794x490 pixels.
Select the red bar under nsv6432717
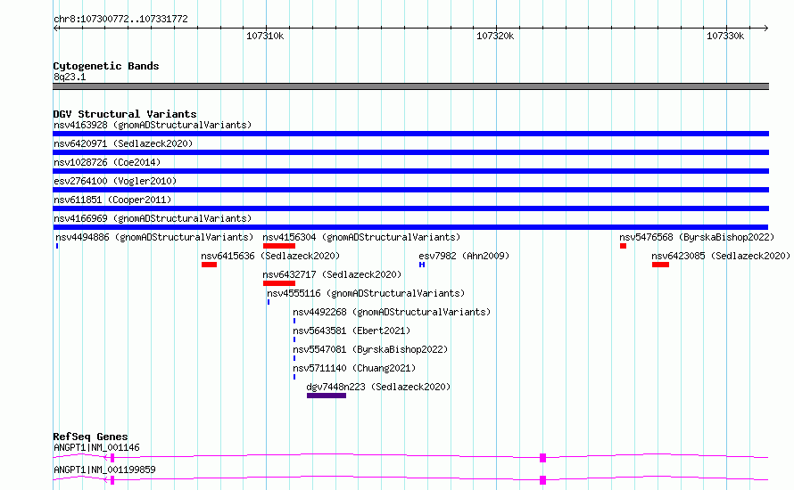tap(279, 283)
